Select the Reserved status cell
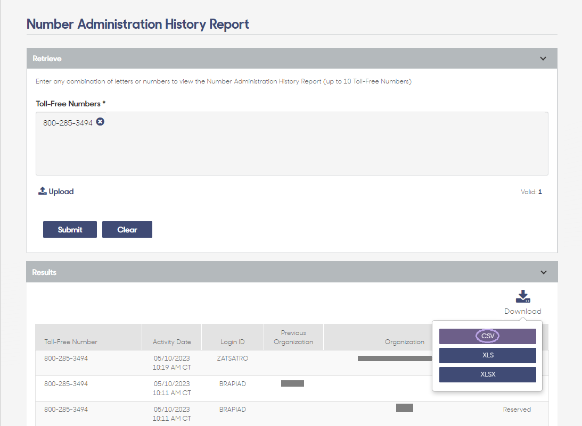The width and height of the screenshot is (582, 426). 517,410
